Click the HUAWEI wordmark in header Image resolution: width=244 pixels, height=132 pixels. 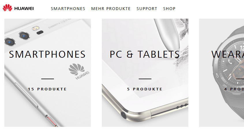(24, 9)
